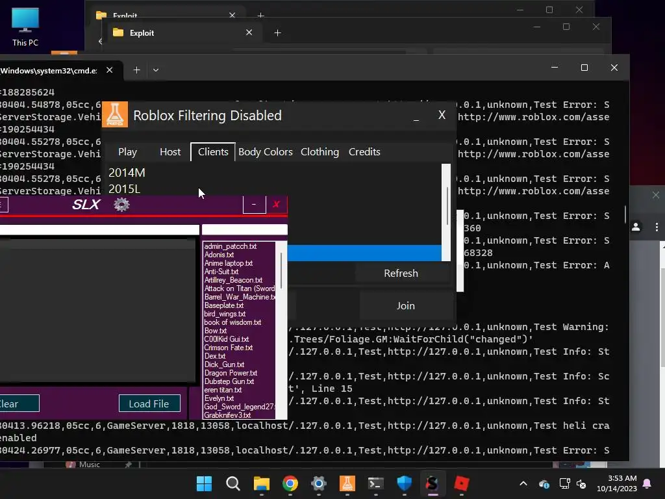The height and width of the screenshot is (499, 665).
Task: Click SLX script search field above file list
Action: coord(245,229)
